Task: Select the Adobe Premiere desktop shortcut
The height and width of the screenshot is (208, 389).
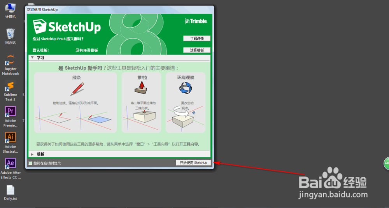Action: click(11, 117)
